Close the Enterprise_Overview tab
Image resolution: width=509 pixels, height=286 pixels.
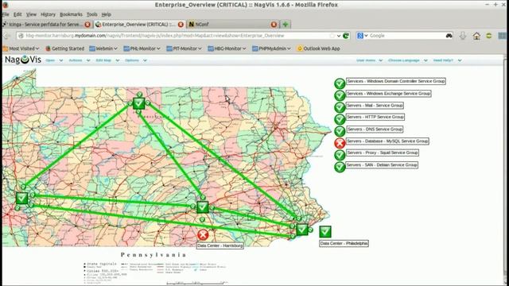point(181,25)
